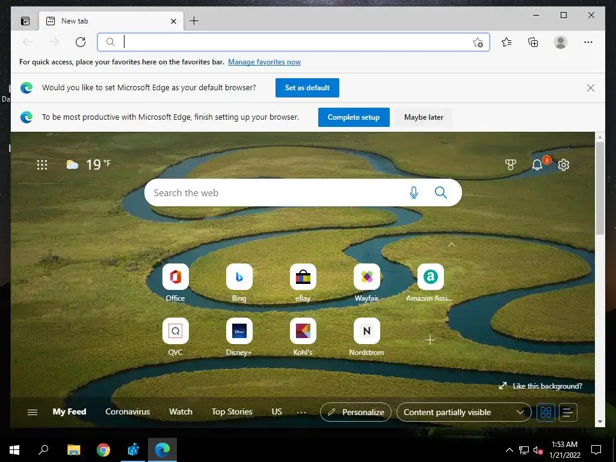Open Settings and more ellipsis menu

coord(588,42)
